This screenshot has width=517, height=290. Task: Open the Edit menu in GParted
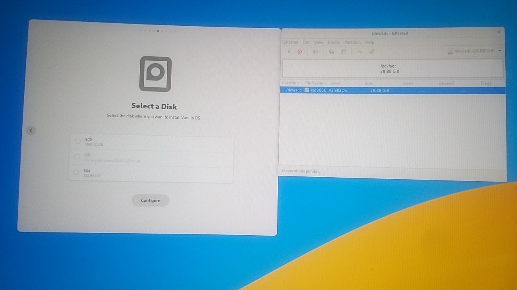click(x=307, y=42)
